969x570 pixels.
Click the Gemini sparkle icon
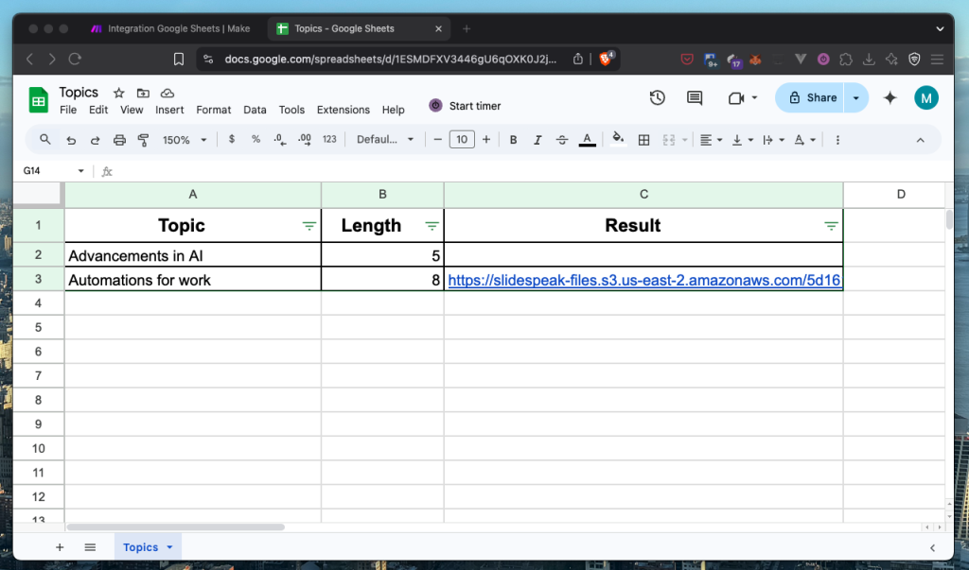[890, 98]
